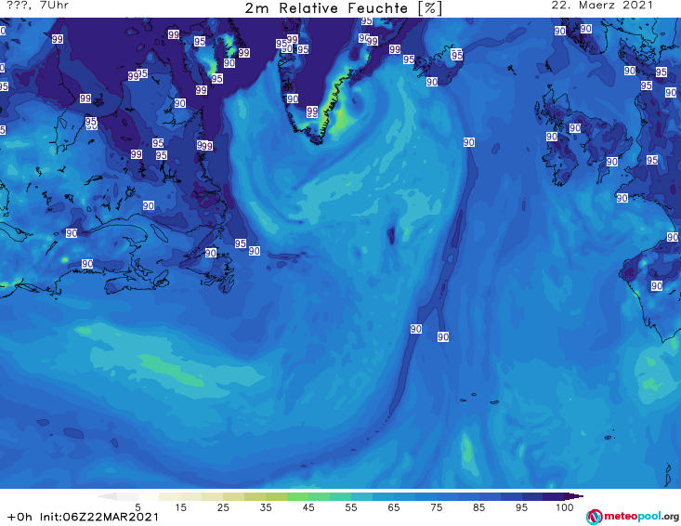The height and width of the screenshot is (526, 681).
Task: Click the purple arrow at legend's right end
Action: pos(574,496)
